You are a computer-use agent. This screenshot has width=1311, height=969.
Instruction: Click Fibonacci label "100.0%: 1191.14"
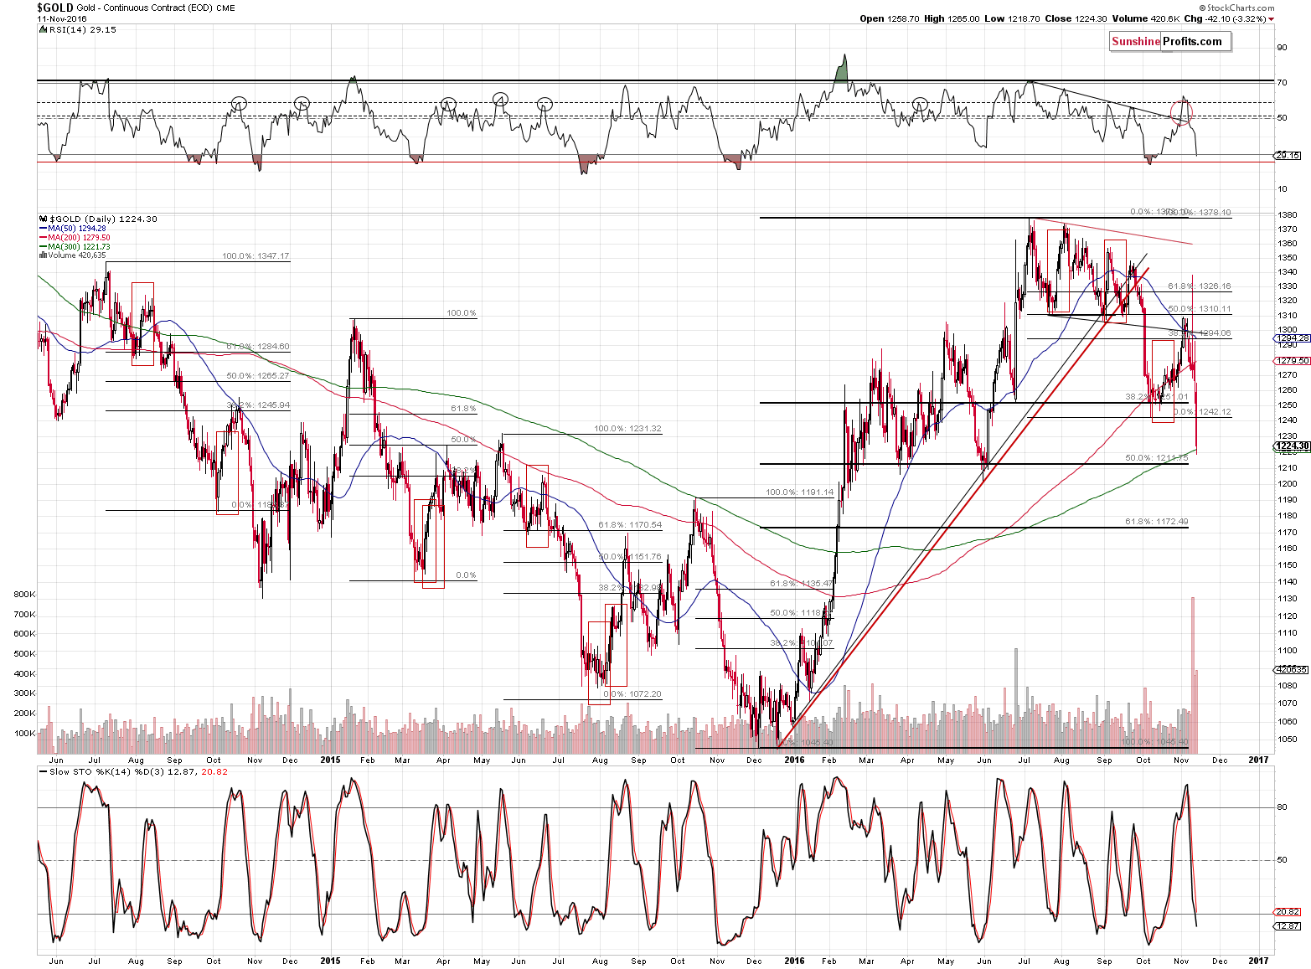coord(800,492)
